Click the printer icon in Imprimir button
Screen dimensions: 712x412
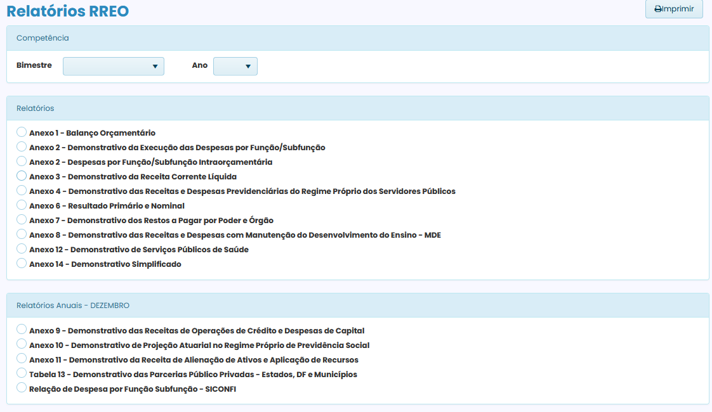pos(658,10)
